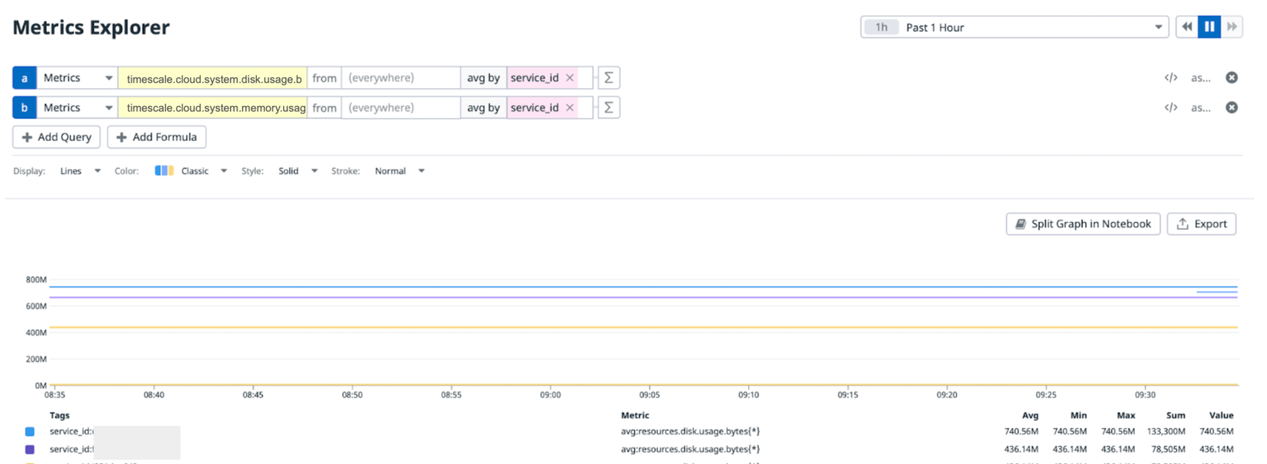This screenshot has width=1267, height=464.
Task: Remove service_id tag from query b
Action: 570,107
